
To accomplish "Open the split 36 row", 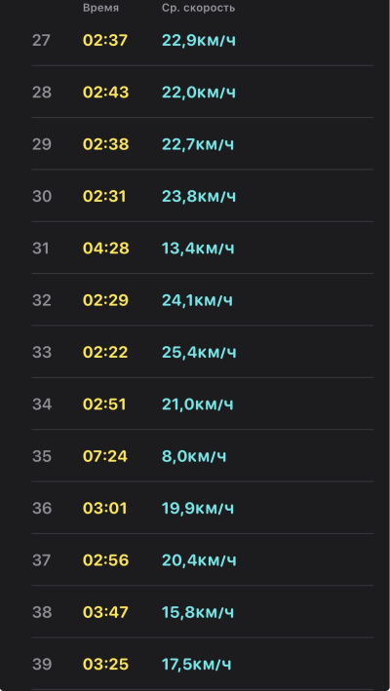I will [202, 508].
